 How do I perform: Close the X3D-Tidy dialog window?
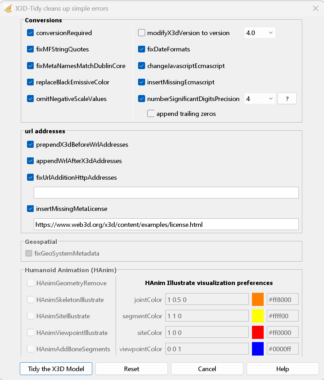pos(315,9)
